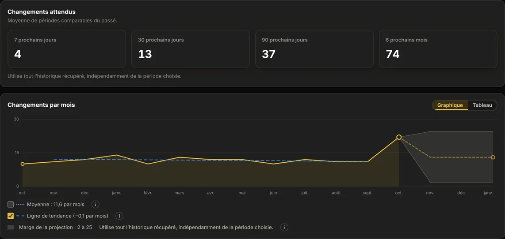
Task: Click info icon after projection margin text
Action: coord(284,228)
